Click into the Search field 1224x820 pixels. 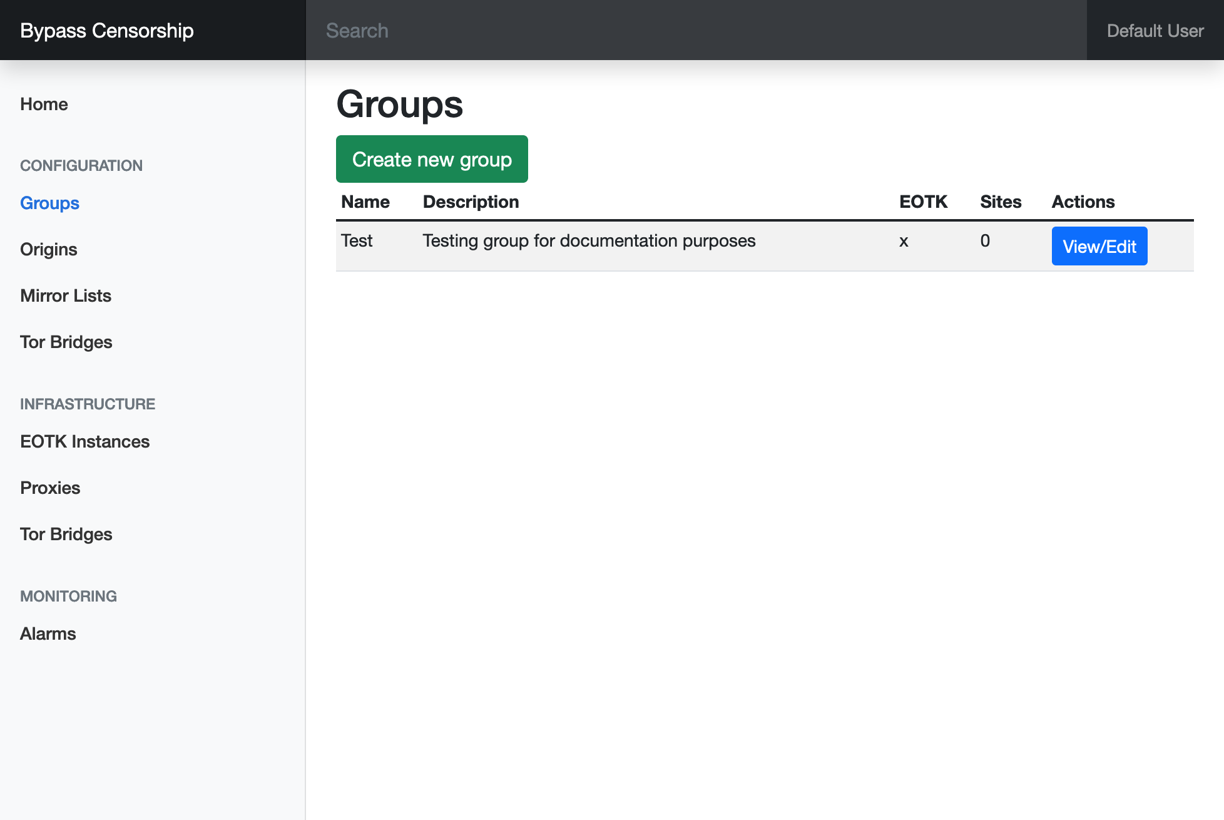[695, 31]
